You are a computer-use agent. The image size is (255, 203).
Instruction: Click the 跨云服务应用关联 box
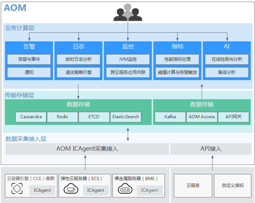(x=128, y=72)
